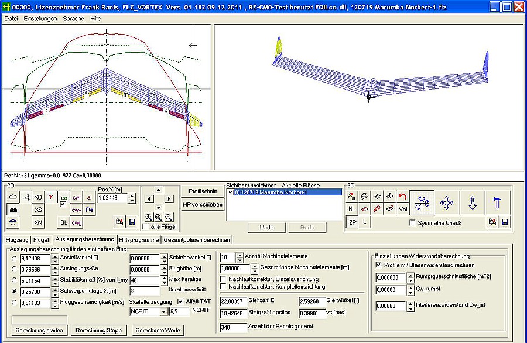Viewport: 527px width, 343px height.
Task: Select the hammer tool in 3D panel
Action: pyautogui.click(x=498, y=203)
